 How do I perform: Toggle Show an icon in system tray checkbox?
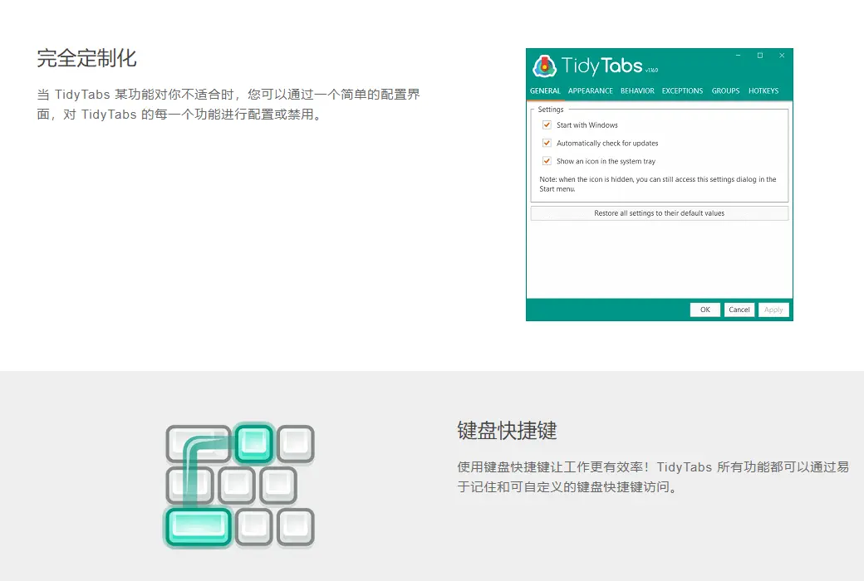point(547,161)
